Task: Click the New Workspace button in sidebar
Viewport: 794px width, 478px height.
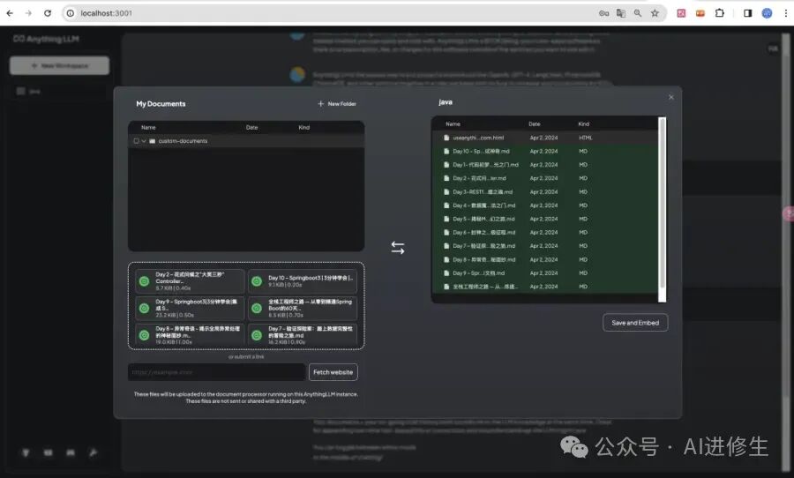Action: point(59,65)
